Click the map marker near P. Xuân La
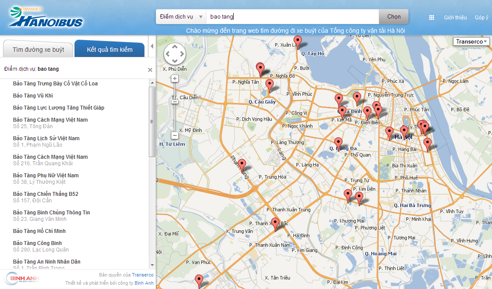 tap(297, 42)
